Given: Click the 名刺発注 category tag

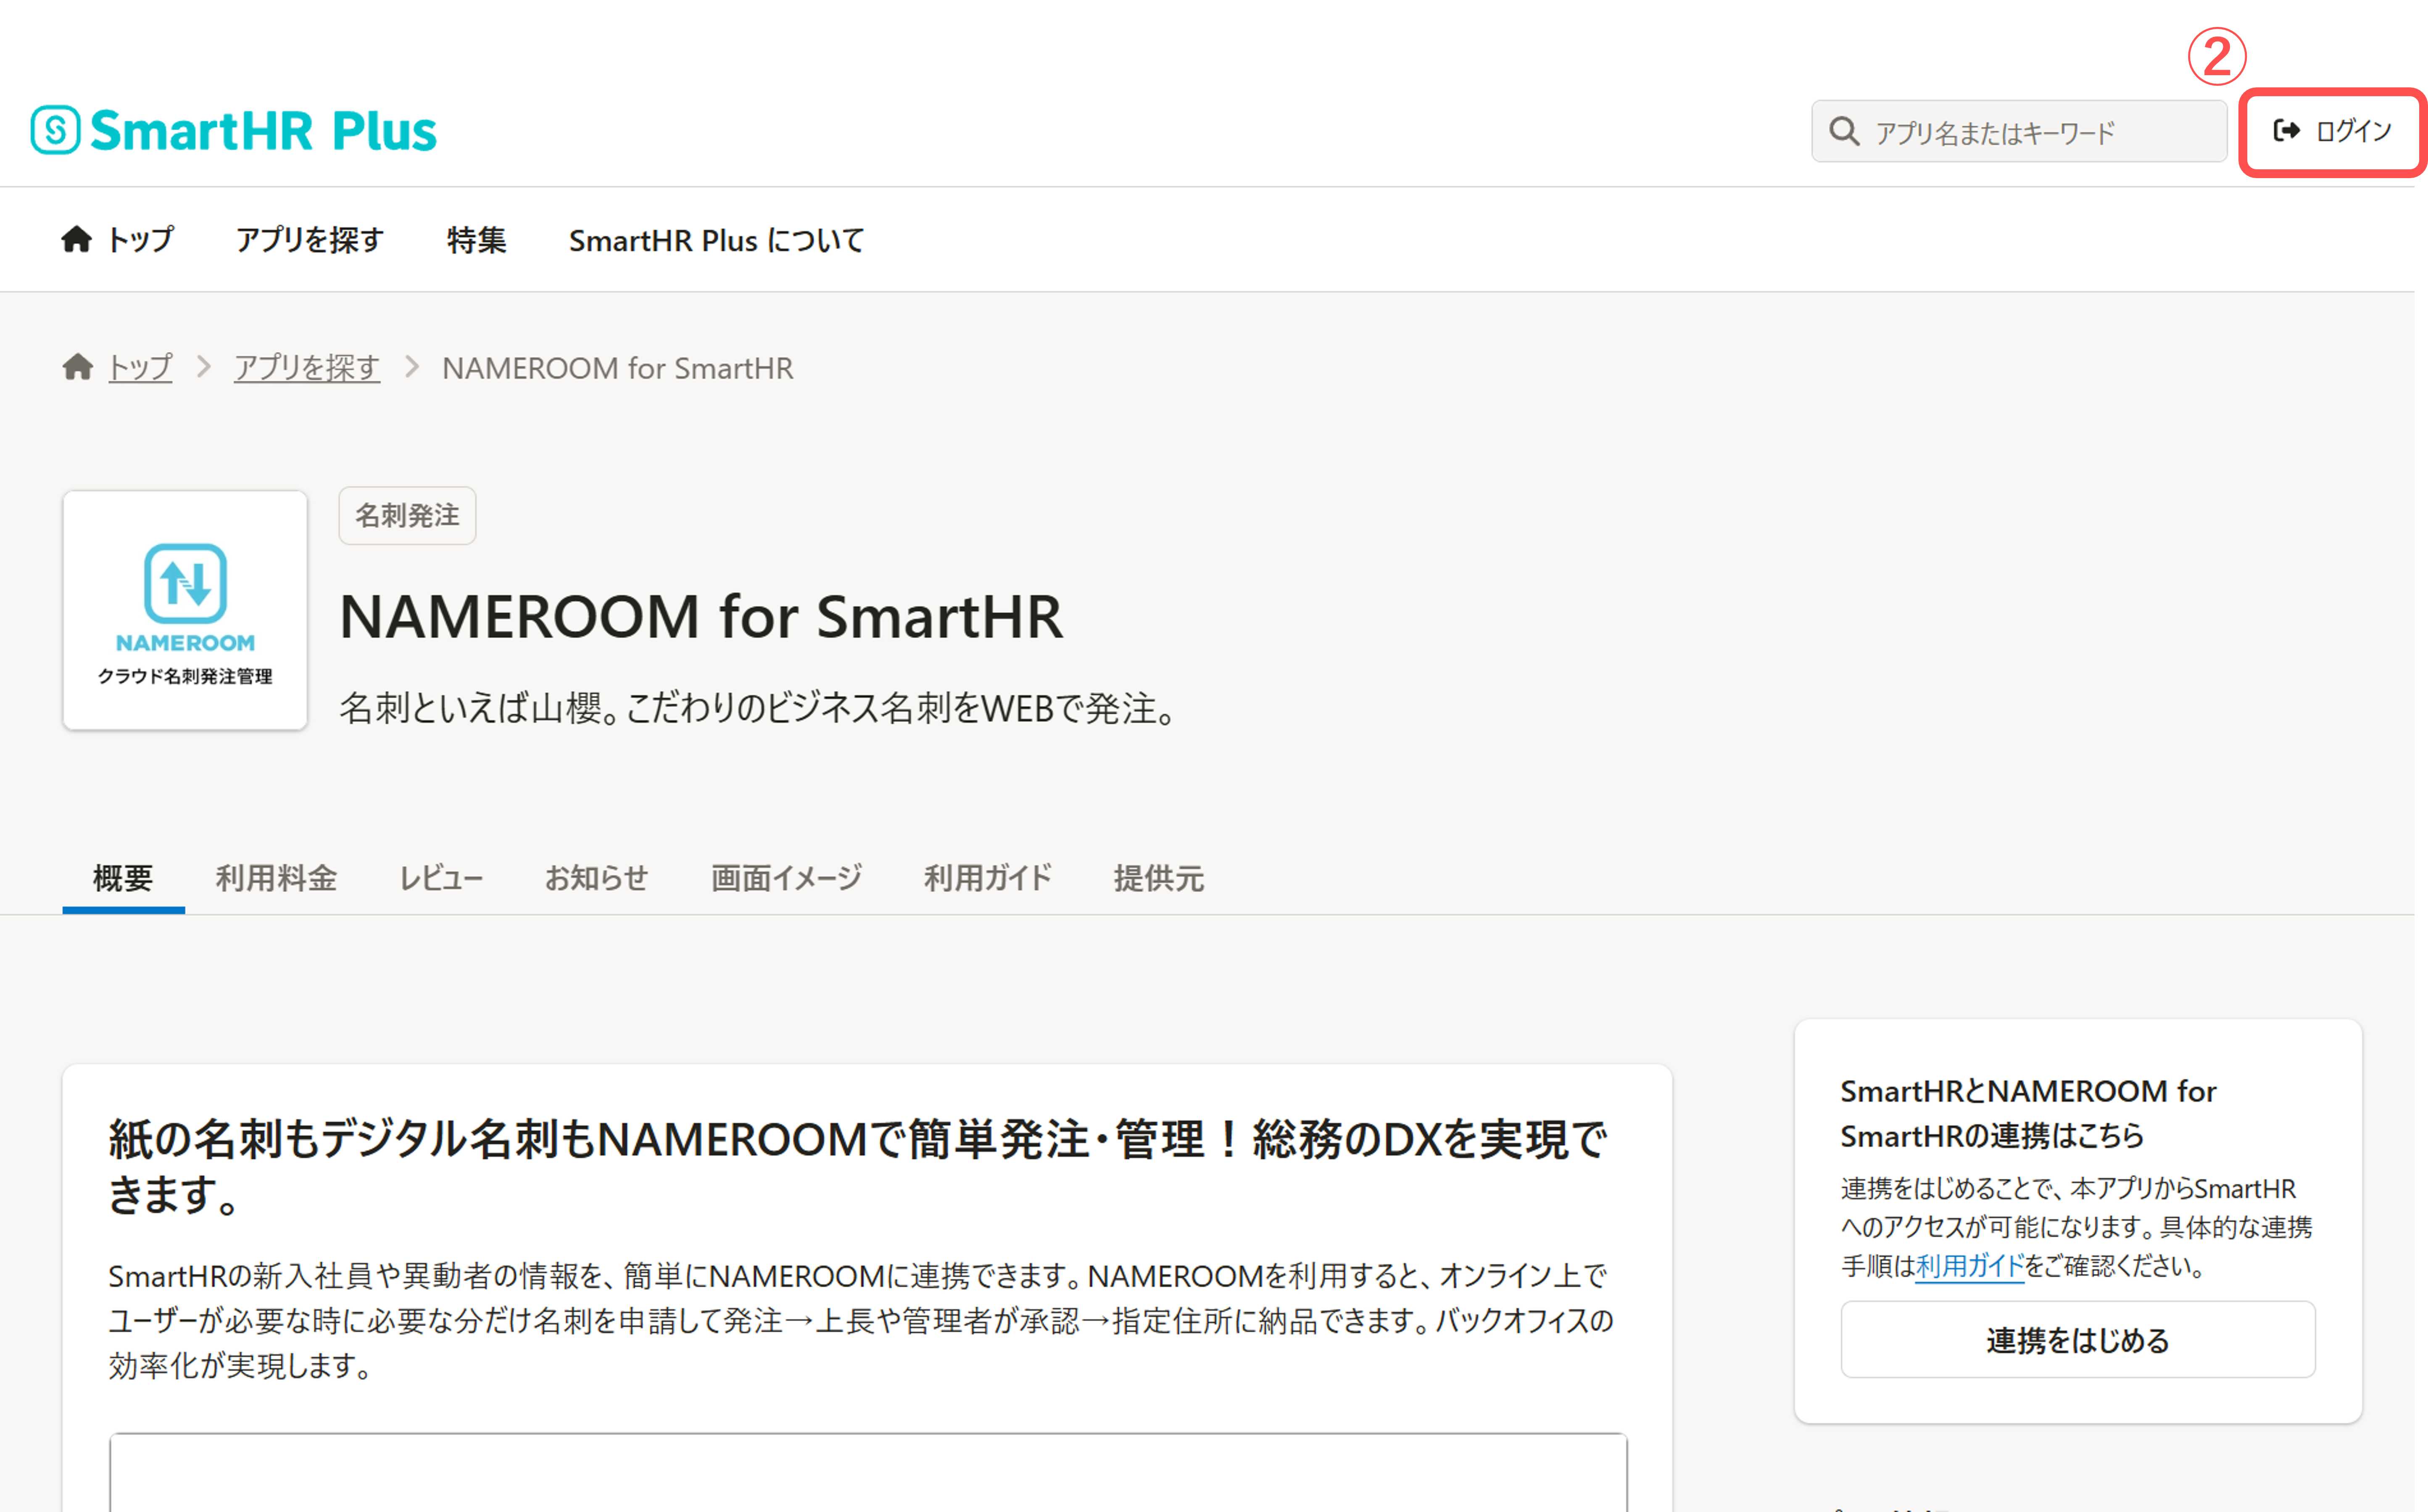Looking at the screenshot, I should 407,516.
